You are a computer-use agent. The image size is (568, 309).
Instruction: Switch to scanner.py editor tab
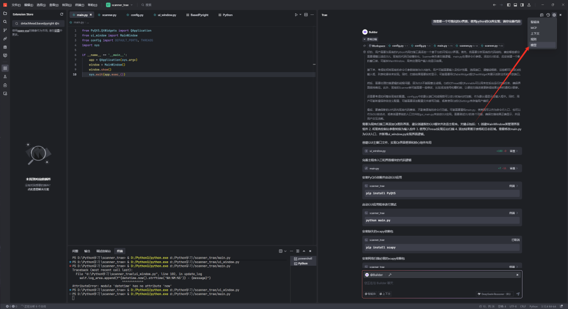coord(107,15)
